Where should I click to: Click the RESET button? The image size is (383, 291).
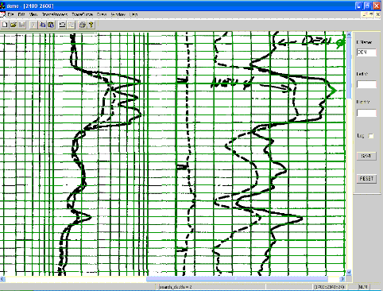(366, 179)
